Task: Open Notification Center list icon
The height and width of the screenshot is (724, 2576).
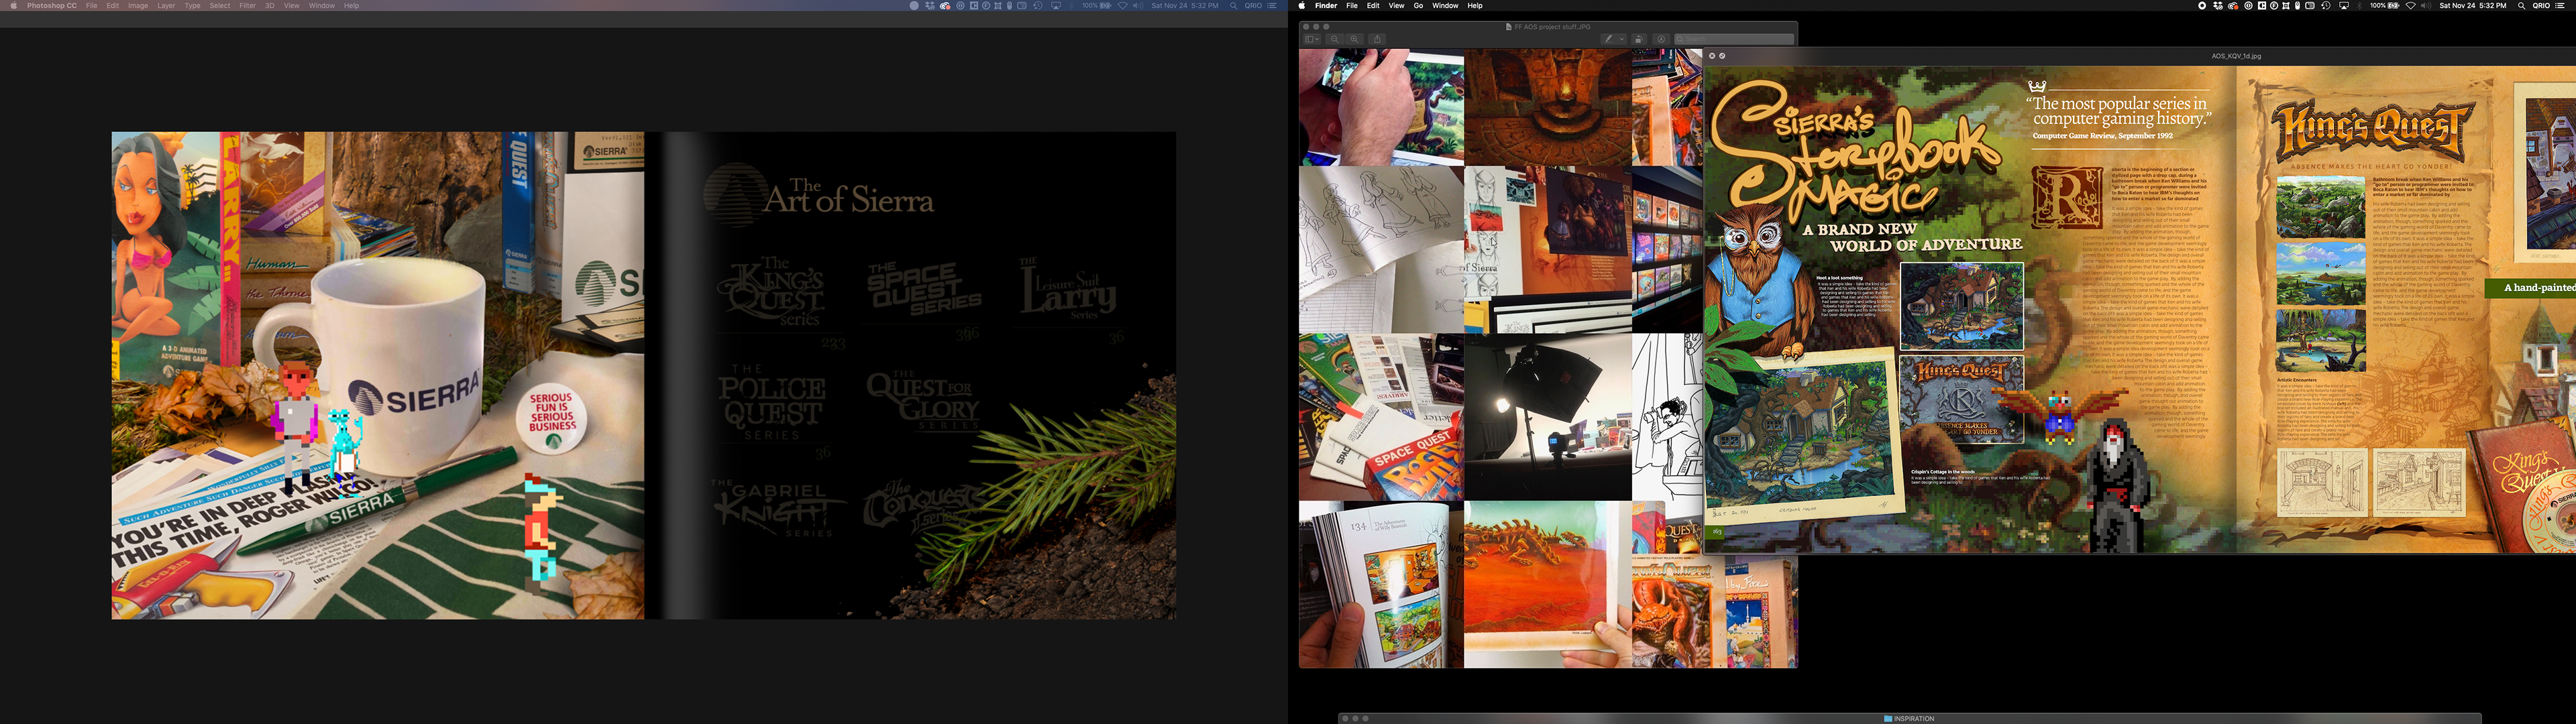Action: pyautogui.click(x=2559, y=6)
